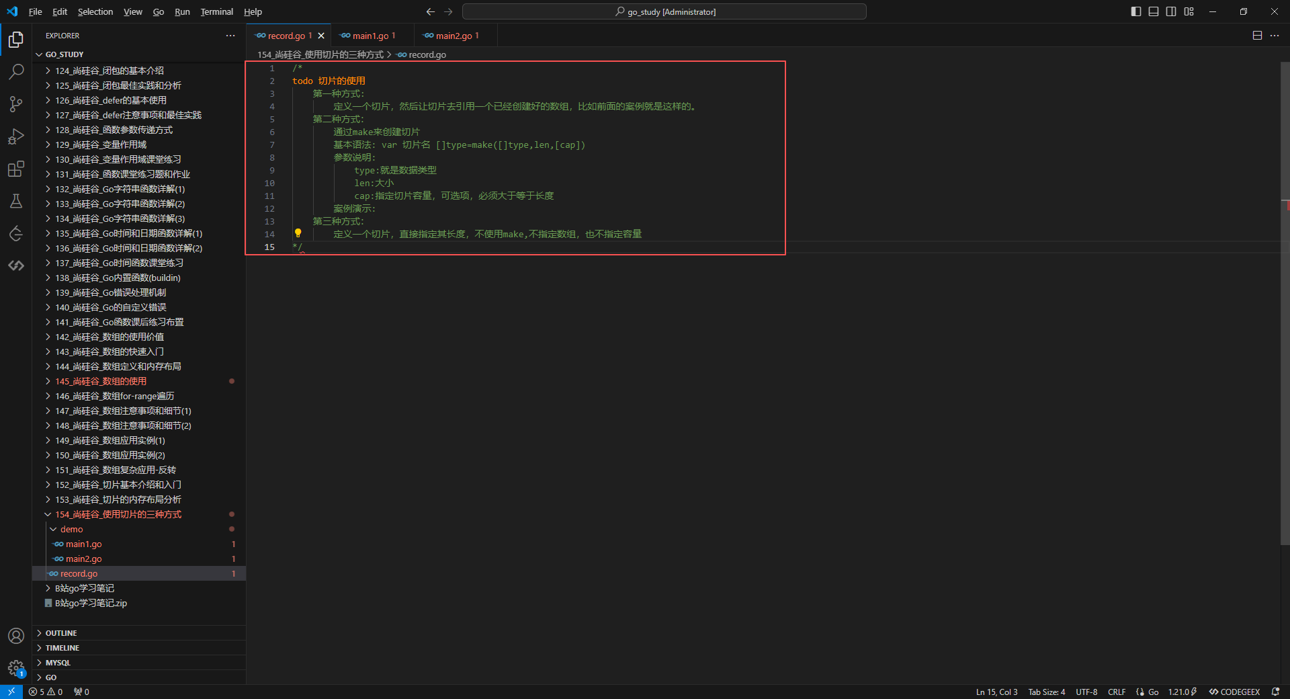Open the Customize Layout icon

1189,11
